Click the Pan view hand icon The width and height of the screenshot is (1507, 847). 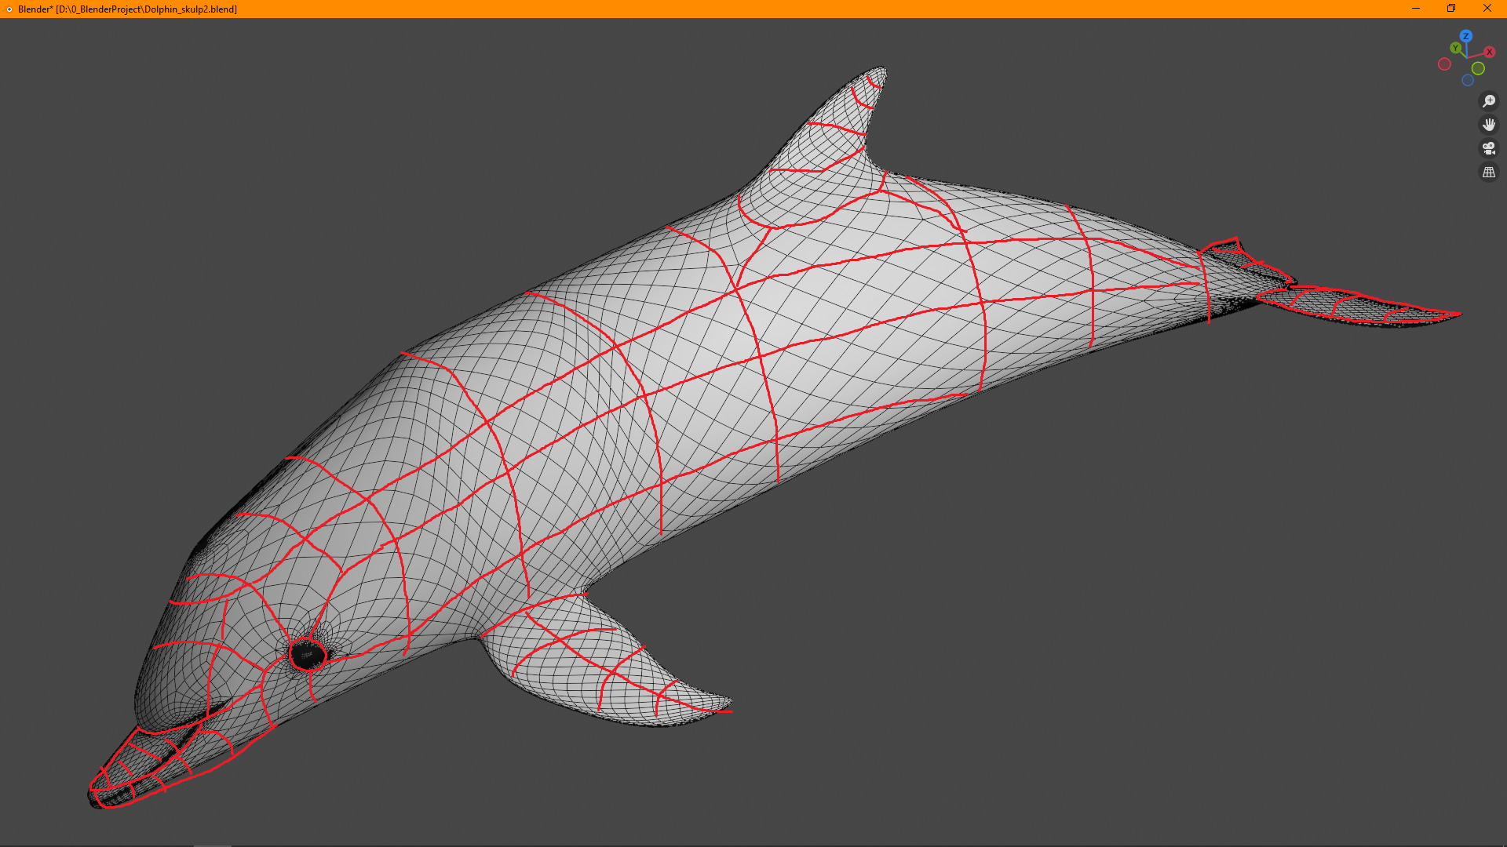click(x=1488, y=125)
